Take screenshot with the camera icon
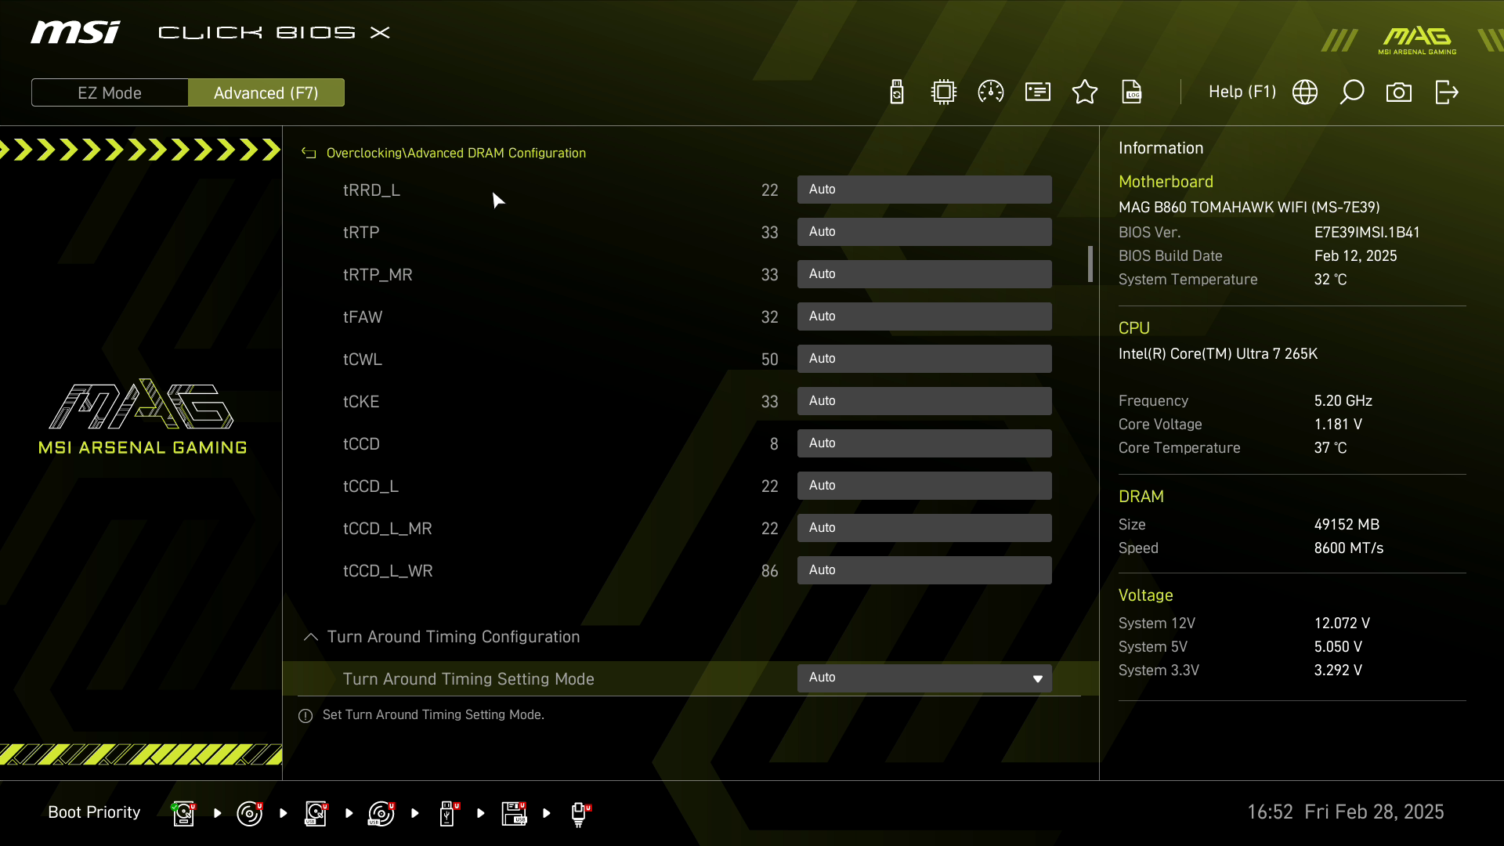Screen dimensions: 1504x846 click(x=1399, y=92)
